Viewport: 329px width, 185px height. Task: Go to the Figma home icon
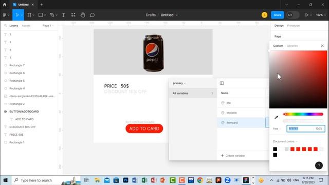tap(5, 5)
